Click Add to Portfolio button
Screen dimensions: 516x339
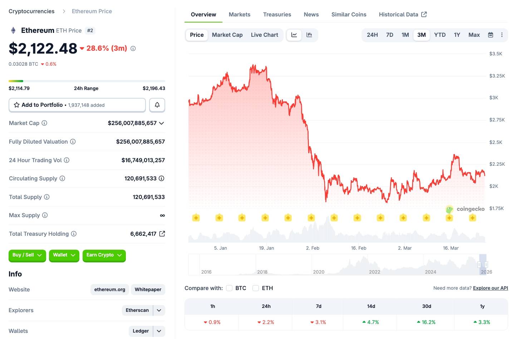77,105
